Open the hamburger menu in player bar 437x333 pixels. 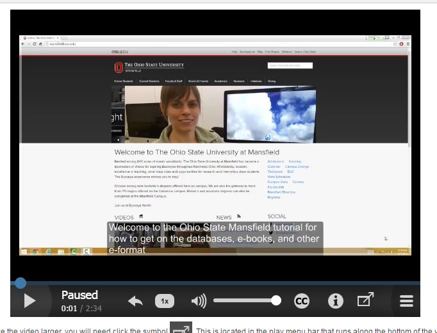click(x=406, y=301)
